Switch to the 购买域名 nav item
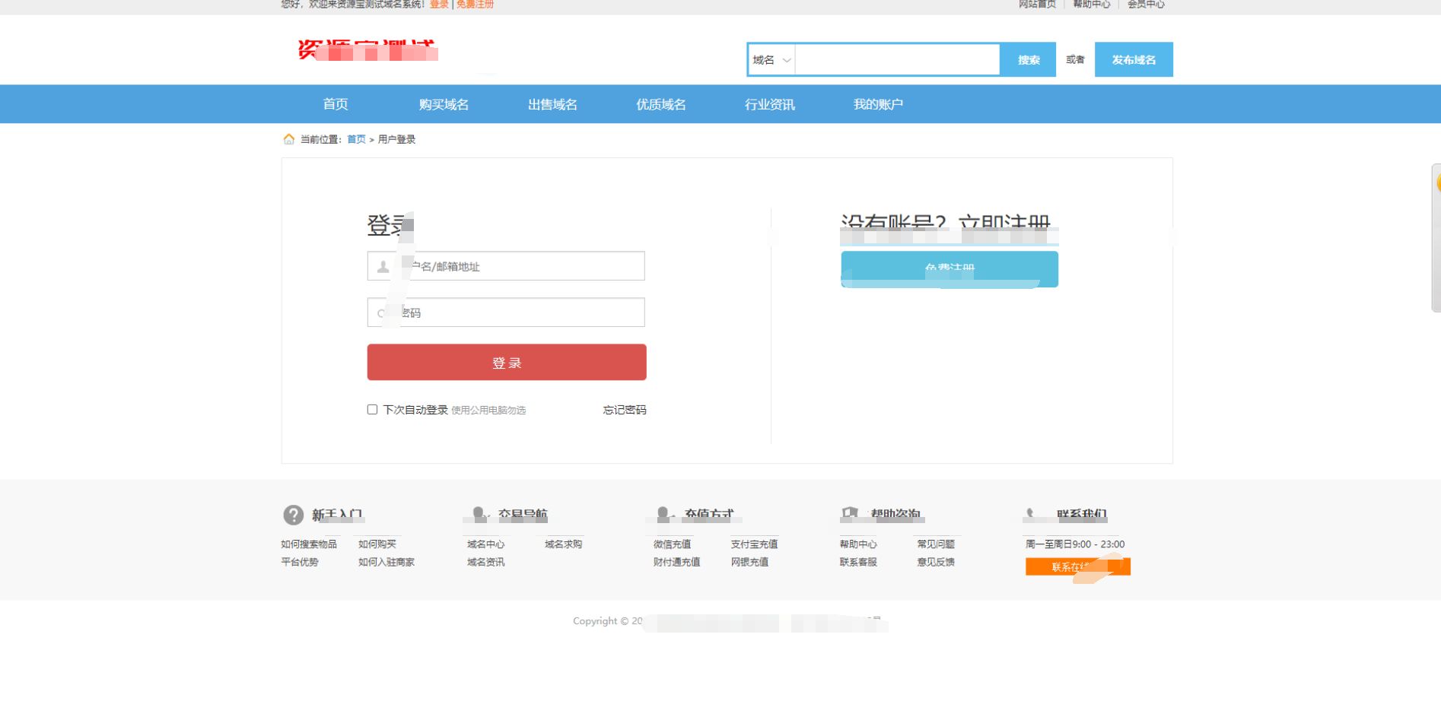The image size is (1441, 701). tap(444, 104)
